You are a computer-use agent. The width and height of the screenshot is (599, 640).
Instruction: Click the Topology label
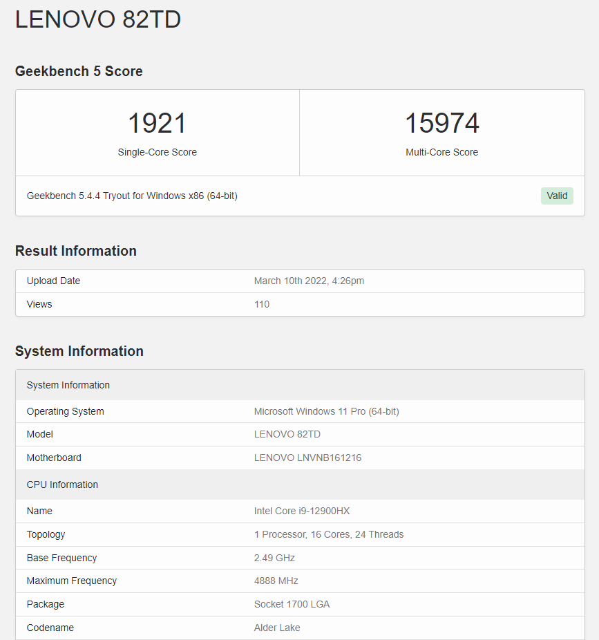pyautogui.click(x=46, y=534)
